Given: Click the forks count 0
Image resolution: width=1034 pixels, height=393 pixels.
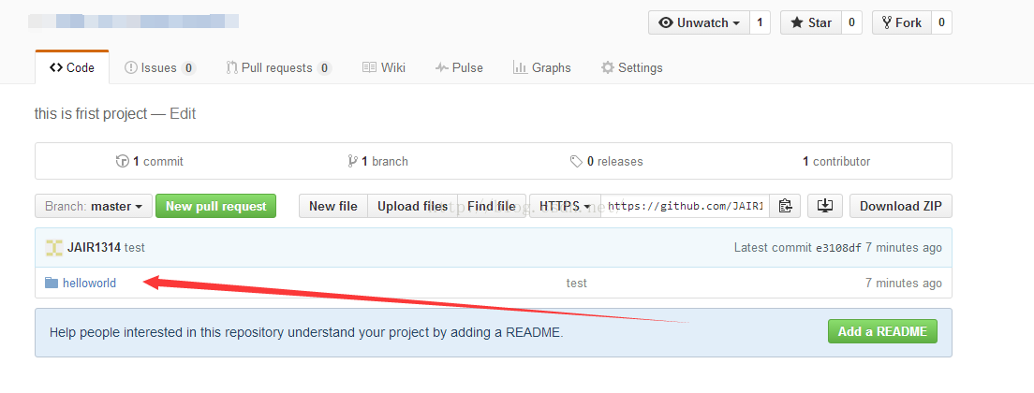Looking at the screenshot, I should 941,22.
